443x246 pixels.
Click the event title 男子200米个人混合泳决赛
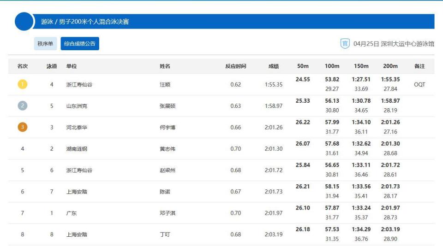point(94,22)
